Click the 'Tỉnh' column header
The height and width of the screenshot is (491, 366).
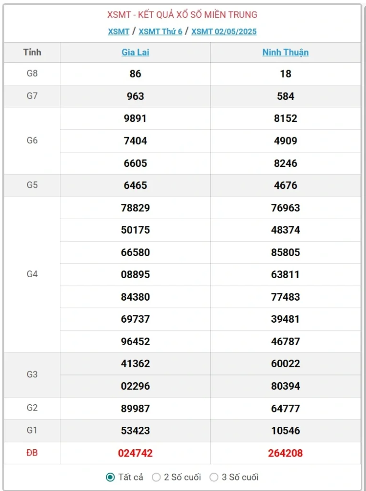32,52
